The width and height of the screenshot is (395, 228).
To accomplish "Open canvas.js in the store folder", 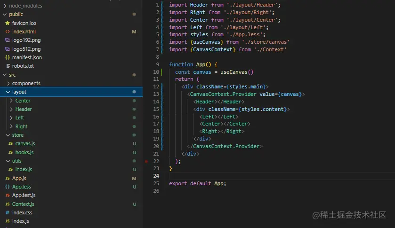I will pos(25,143).
